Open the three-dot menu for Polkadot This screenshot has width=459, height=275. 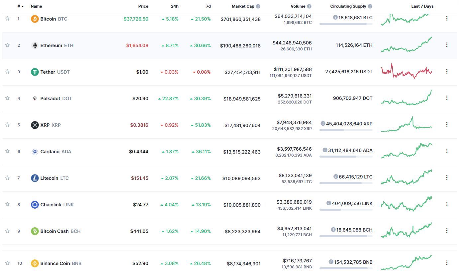[x=447, y=98]
